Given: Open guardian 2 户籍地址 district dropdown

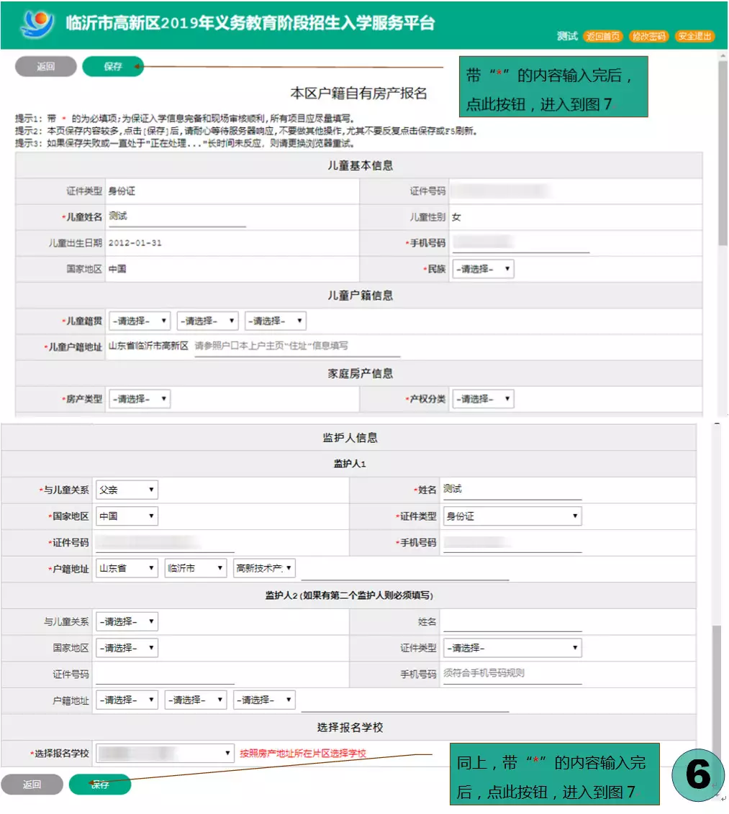Looking at the screenshot, I should [264, 700].
